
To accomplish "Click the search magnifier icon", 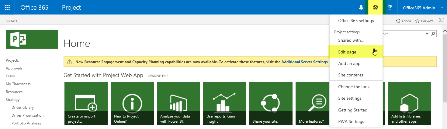I will click(x=433, y=34).
